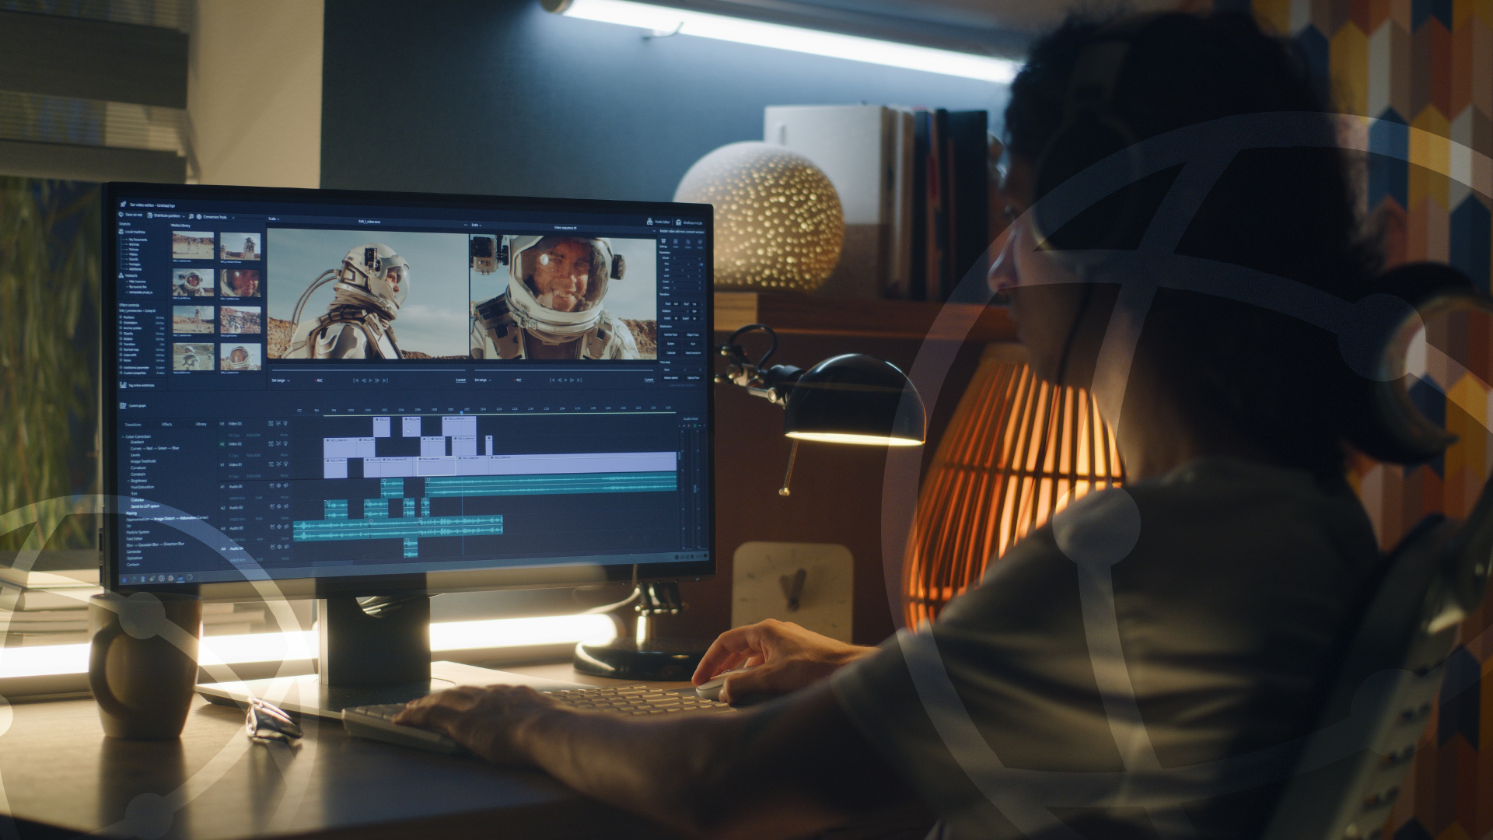Click REC in the source viewer
Viewport: 1493px width, 840px height.
click(318, 380)
